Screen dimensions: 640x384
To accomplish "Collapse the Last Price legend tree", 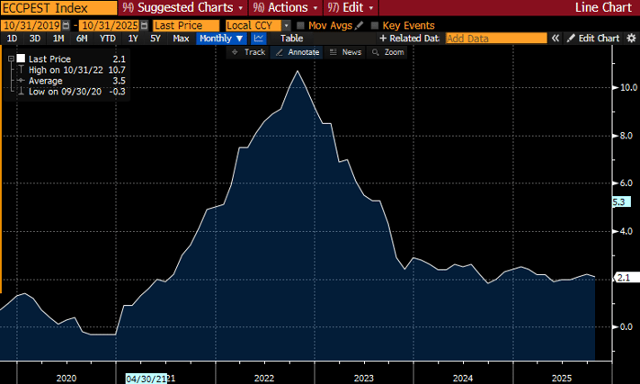I will tap(9, 58).
